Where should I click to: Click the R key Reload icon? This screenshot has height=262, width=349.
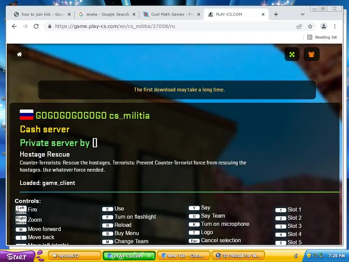[108, 225]
